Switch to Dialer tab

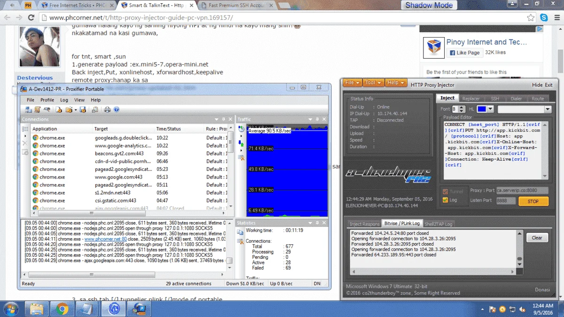(x=516, y=99)
